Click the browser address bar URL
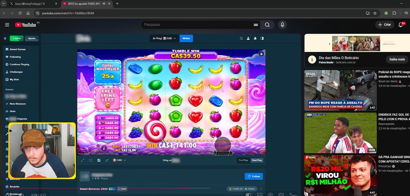410x196 pixels. pos(68,13)
